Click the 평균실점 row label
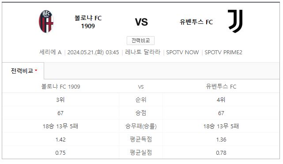Screen dimensions: 283x164 tap(141, 153)
